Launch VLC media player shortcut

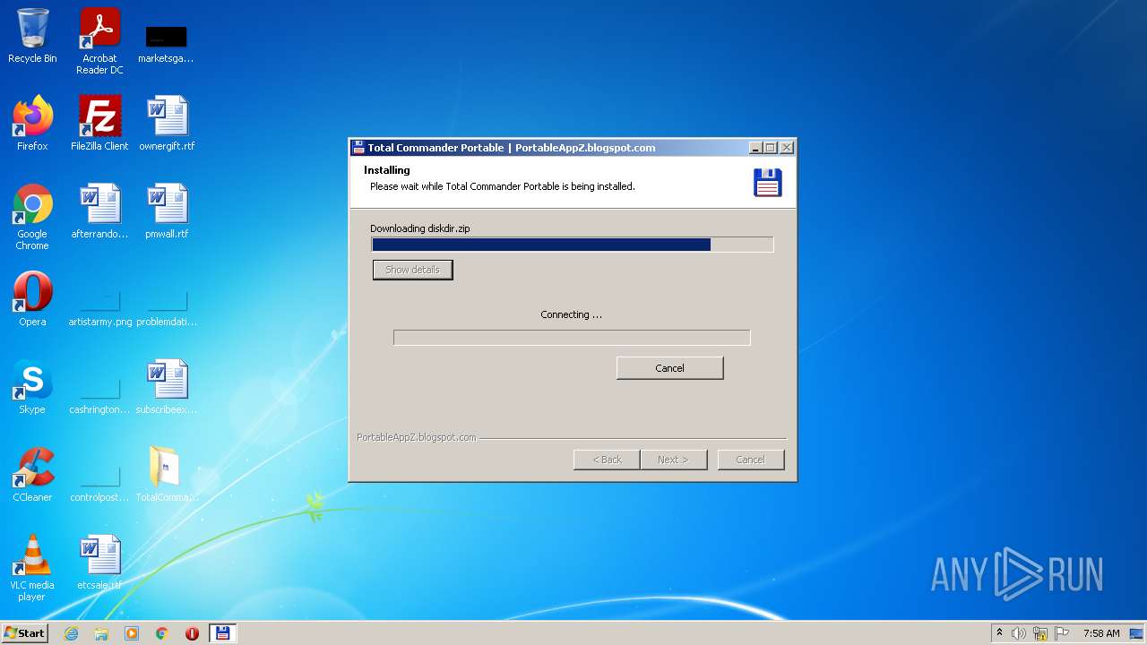(32, 568)
